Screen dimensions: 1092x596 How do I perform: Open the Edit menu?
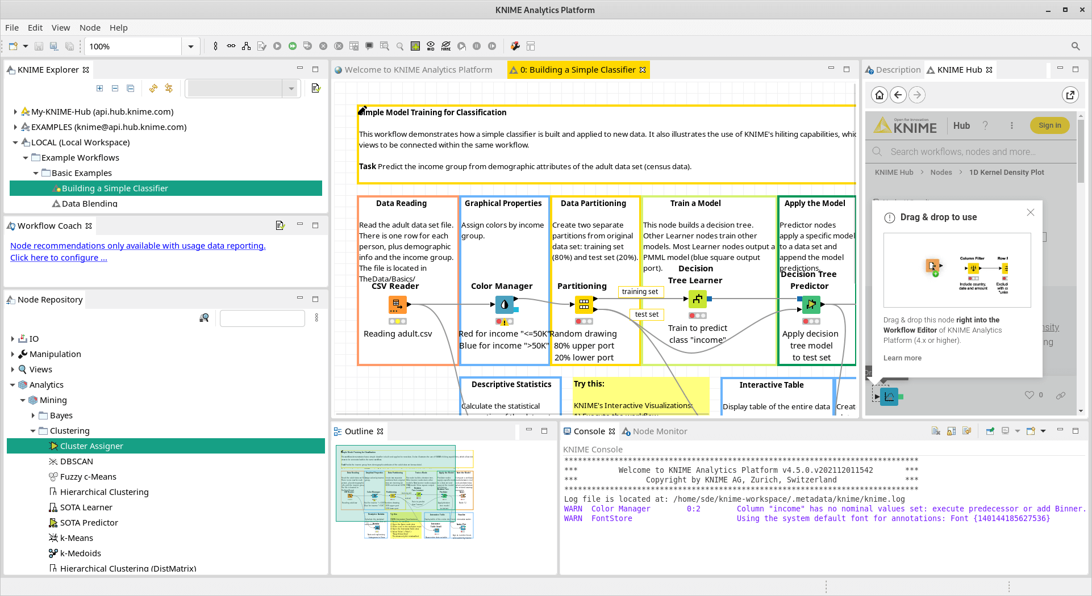35,28
